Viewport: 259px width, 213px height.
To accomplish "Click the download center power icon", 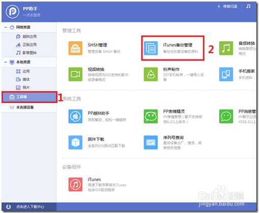I will 8,207.
